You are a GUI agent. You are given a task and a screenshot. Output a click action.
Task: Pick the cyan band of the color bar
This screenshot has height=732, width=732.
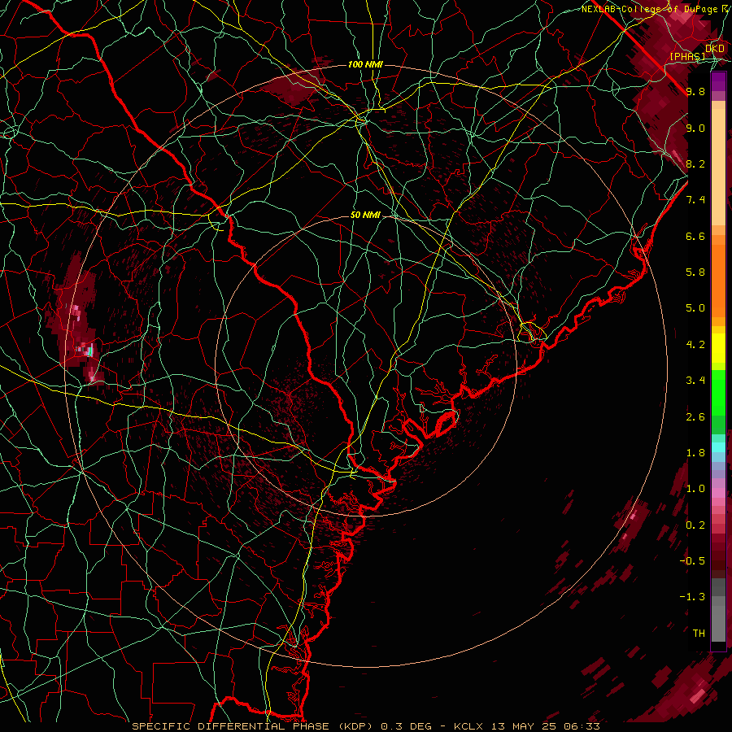pyautogui.click(x=718, y=447)
